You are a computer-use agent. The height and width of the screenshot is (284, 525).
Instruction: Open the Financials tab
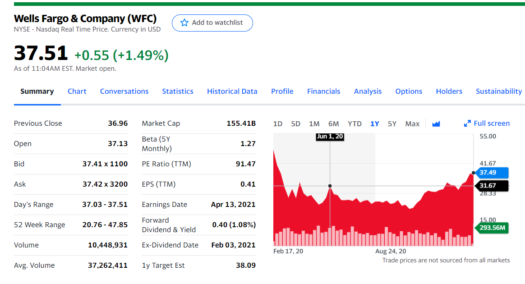tap(324, 92)
